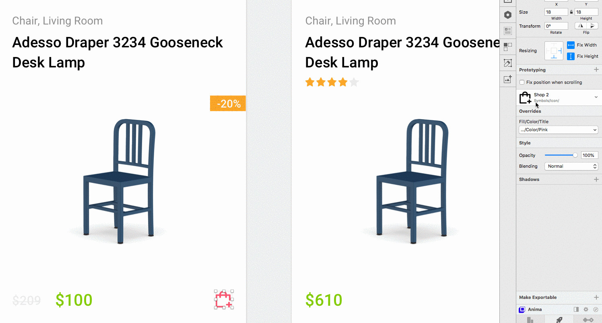602x323 pixels.
Task: Select the layers list icon in the sidebar
Action: pos(507,30)
